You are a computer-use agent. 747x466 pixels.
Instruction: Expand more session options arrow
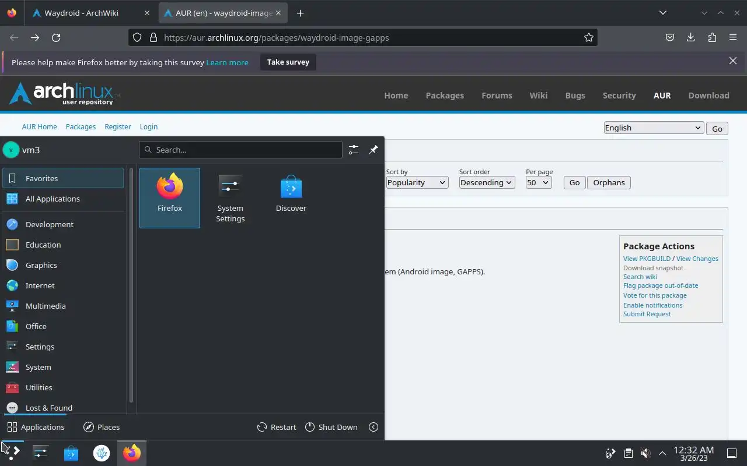pyautogui.click(x=373, y=427)
